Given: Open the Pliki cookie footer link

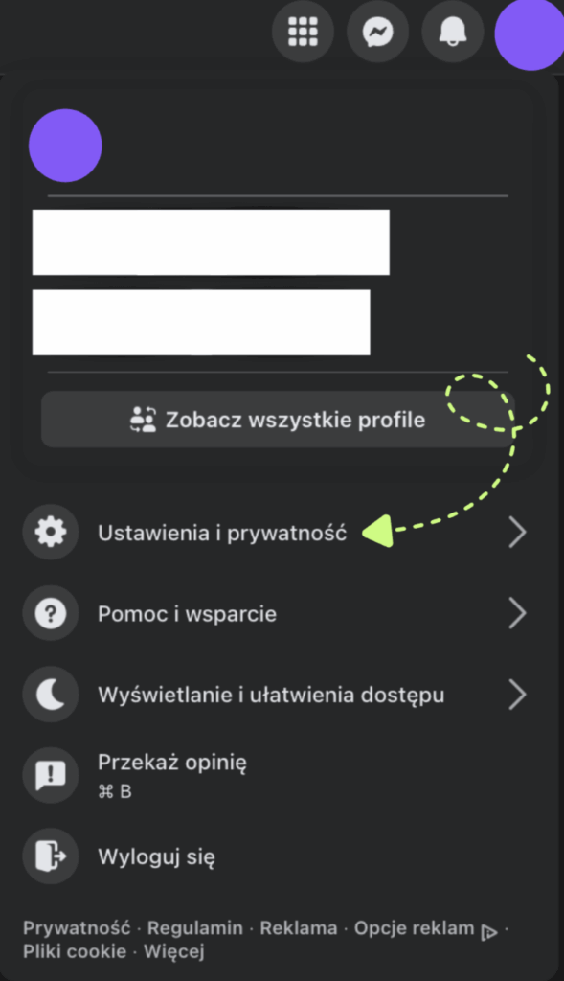Looking at the screenshot, I should (75, 951).
